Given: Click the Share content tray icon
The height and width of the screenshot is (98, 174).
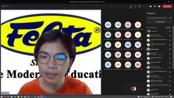Looking at the screenshot, I should click(159, 6).
